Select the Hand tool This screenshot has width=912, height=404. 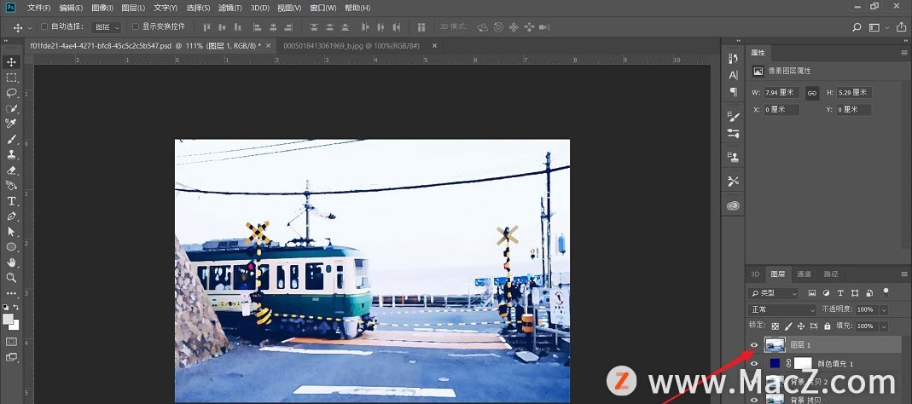pos(12,263)
